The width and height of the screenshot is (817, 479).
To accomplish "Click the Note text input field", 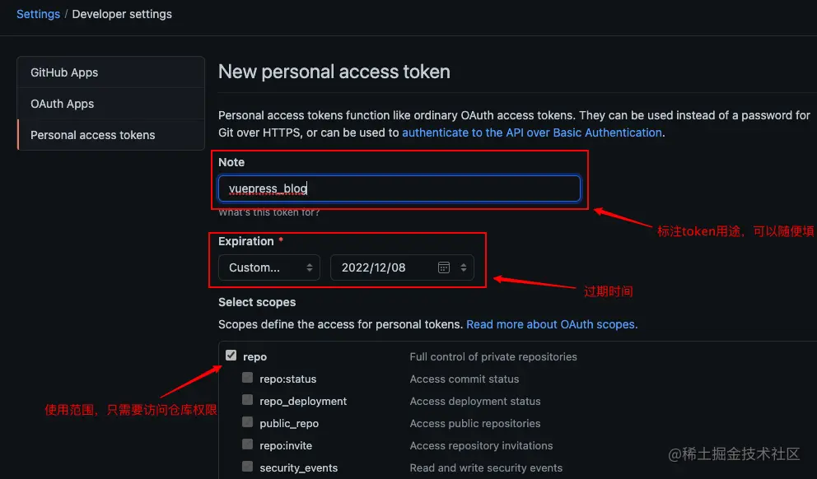I will click(x=399, y=188).
